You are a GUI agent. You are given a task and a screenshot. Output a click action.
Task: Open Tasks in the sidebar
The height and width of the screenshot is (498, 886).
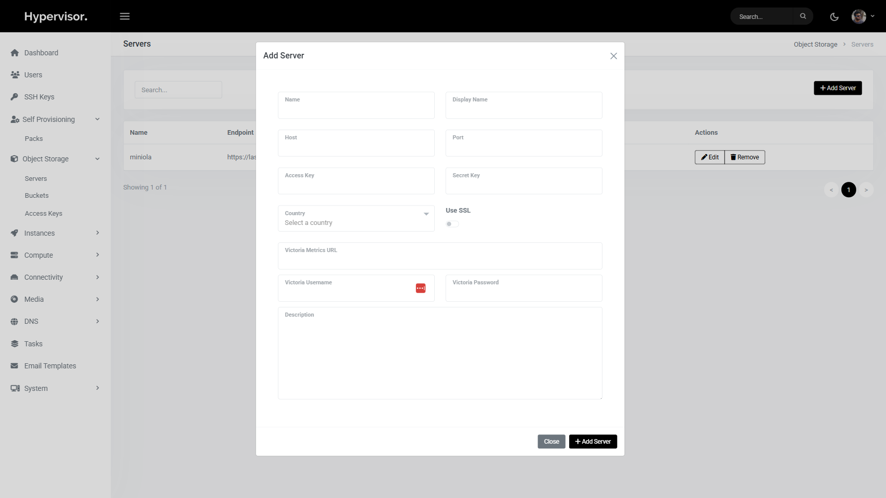[x=33, y=344]
